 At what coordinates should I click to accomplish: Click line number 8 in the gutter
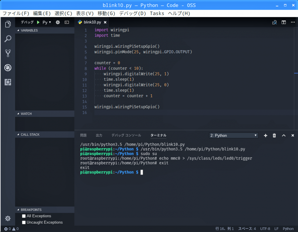coord(86,68)
